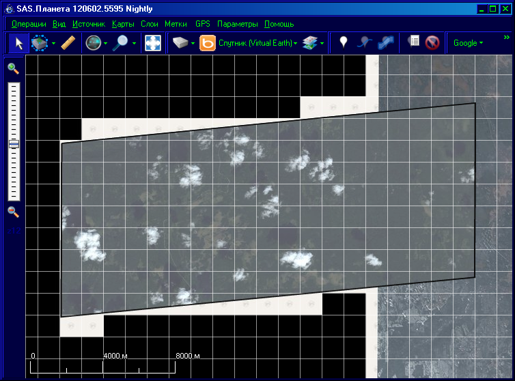Zoom out using the lower left magnifier

[x=13, y=212]
